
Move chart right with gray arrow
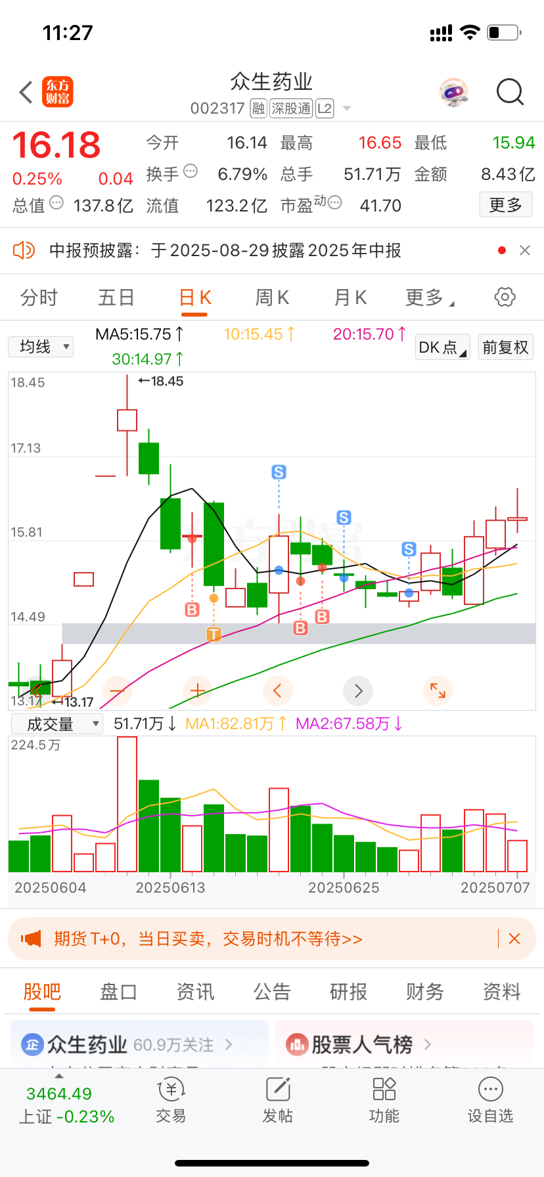coord(358,690)
